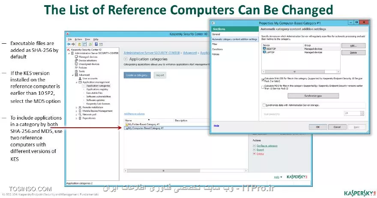The height and width of the screenshot is (198, 377).
Task: Open the Help dropdown near Kaspersky logo
Action: 278,177
